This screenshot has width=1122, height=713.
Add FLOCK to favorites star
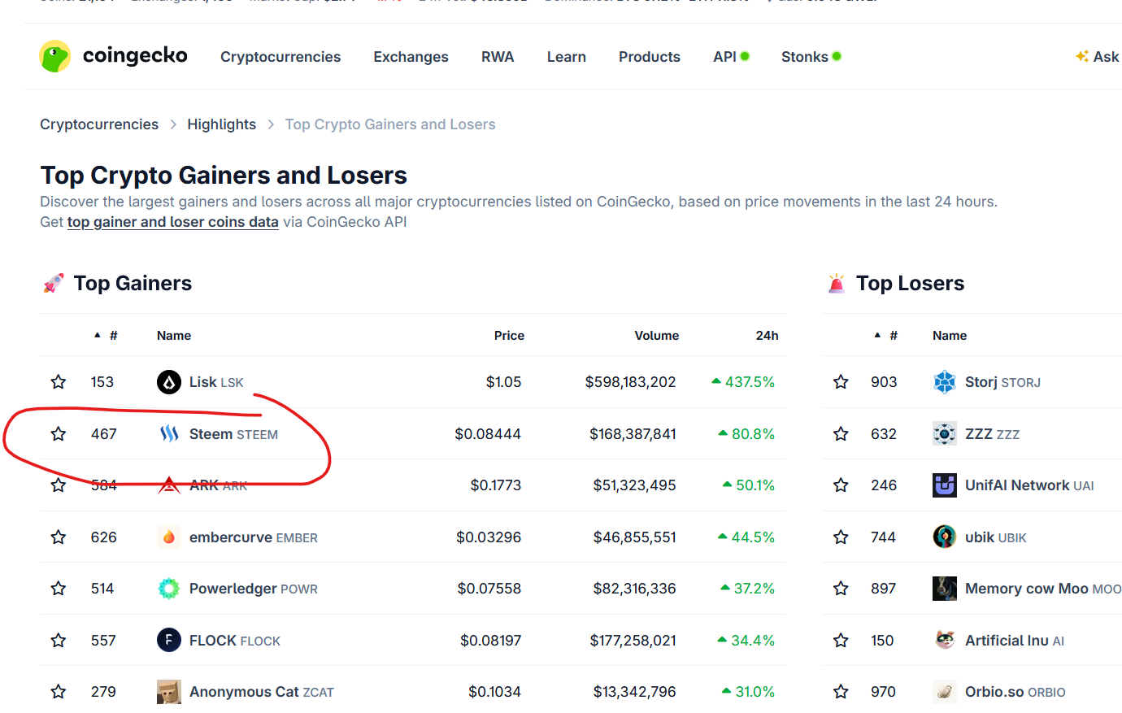pos(59,641)
